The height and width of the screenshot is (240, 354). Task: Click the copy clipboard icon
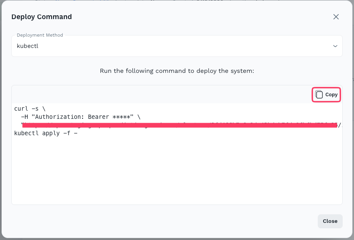coord(319,95)
